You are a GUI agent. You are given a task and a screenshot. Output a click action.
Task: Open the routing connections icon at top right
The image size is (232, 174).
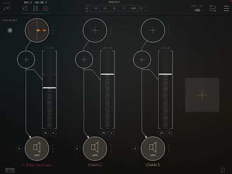coord(213,8)
